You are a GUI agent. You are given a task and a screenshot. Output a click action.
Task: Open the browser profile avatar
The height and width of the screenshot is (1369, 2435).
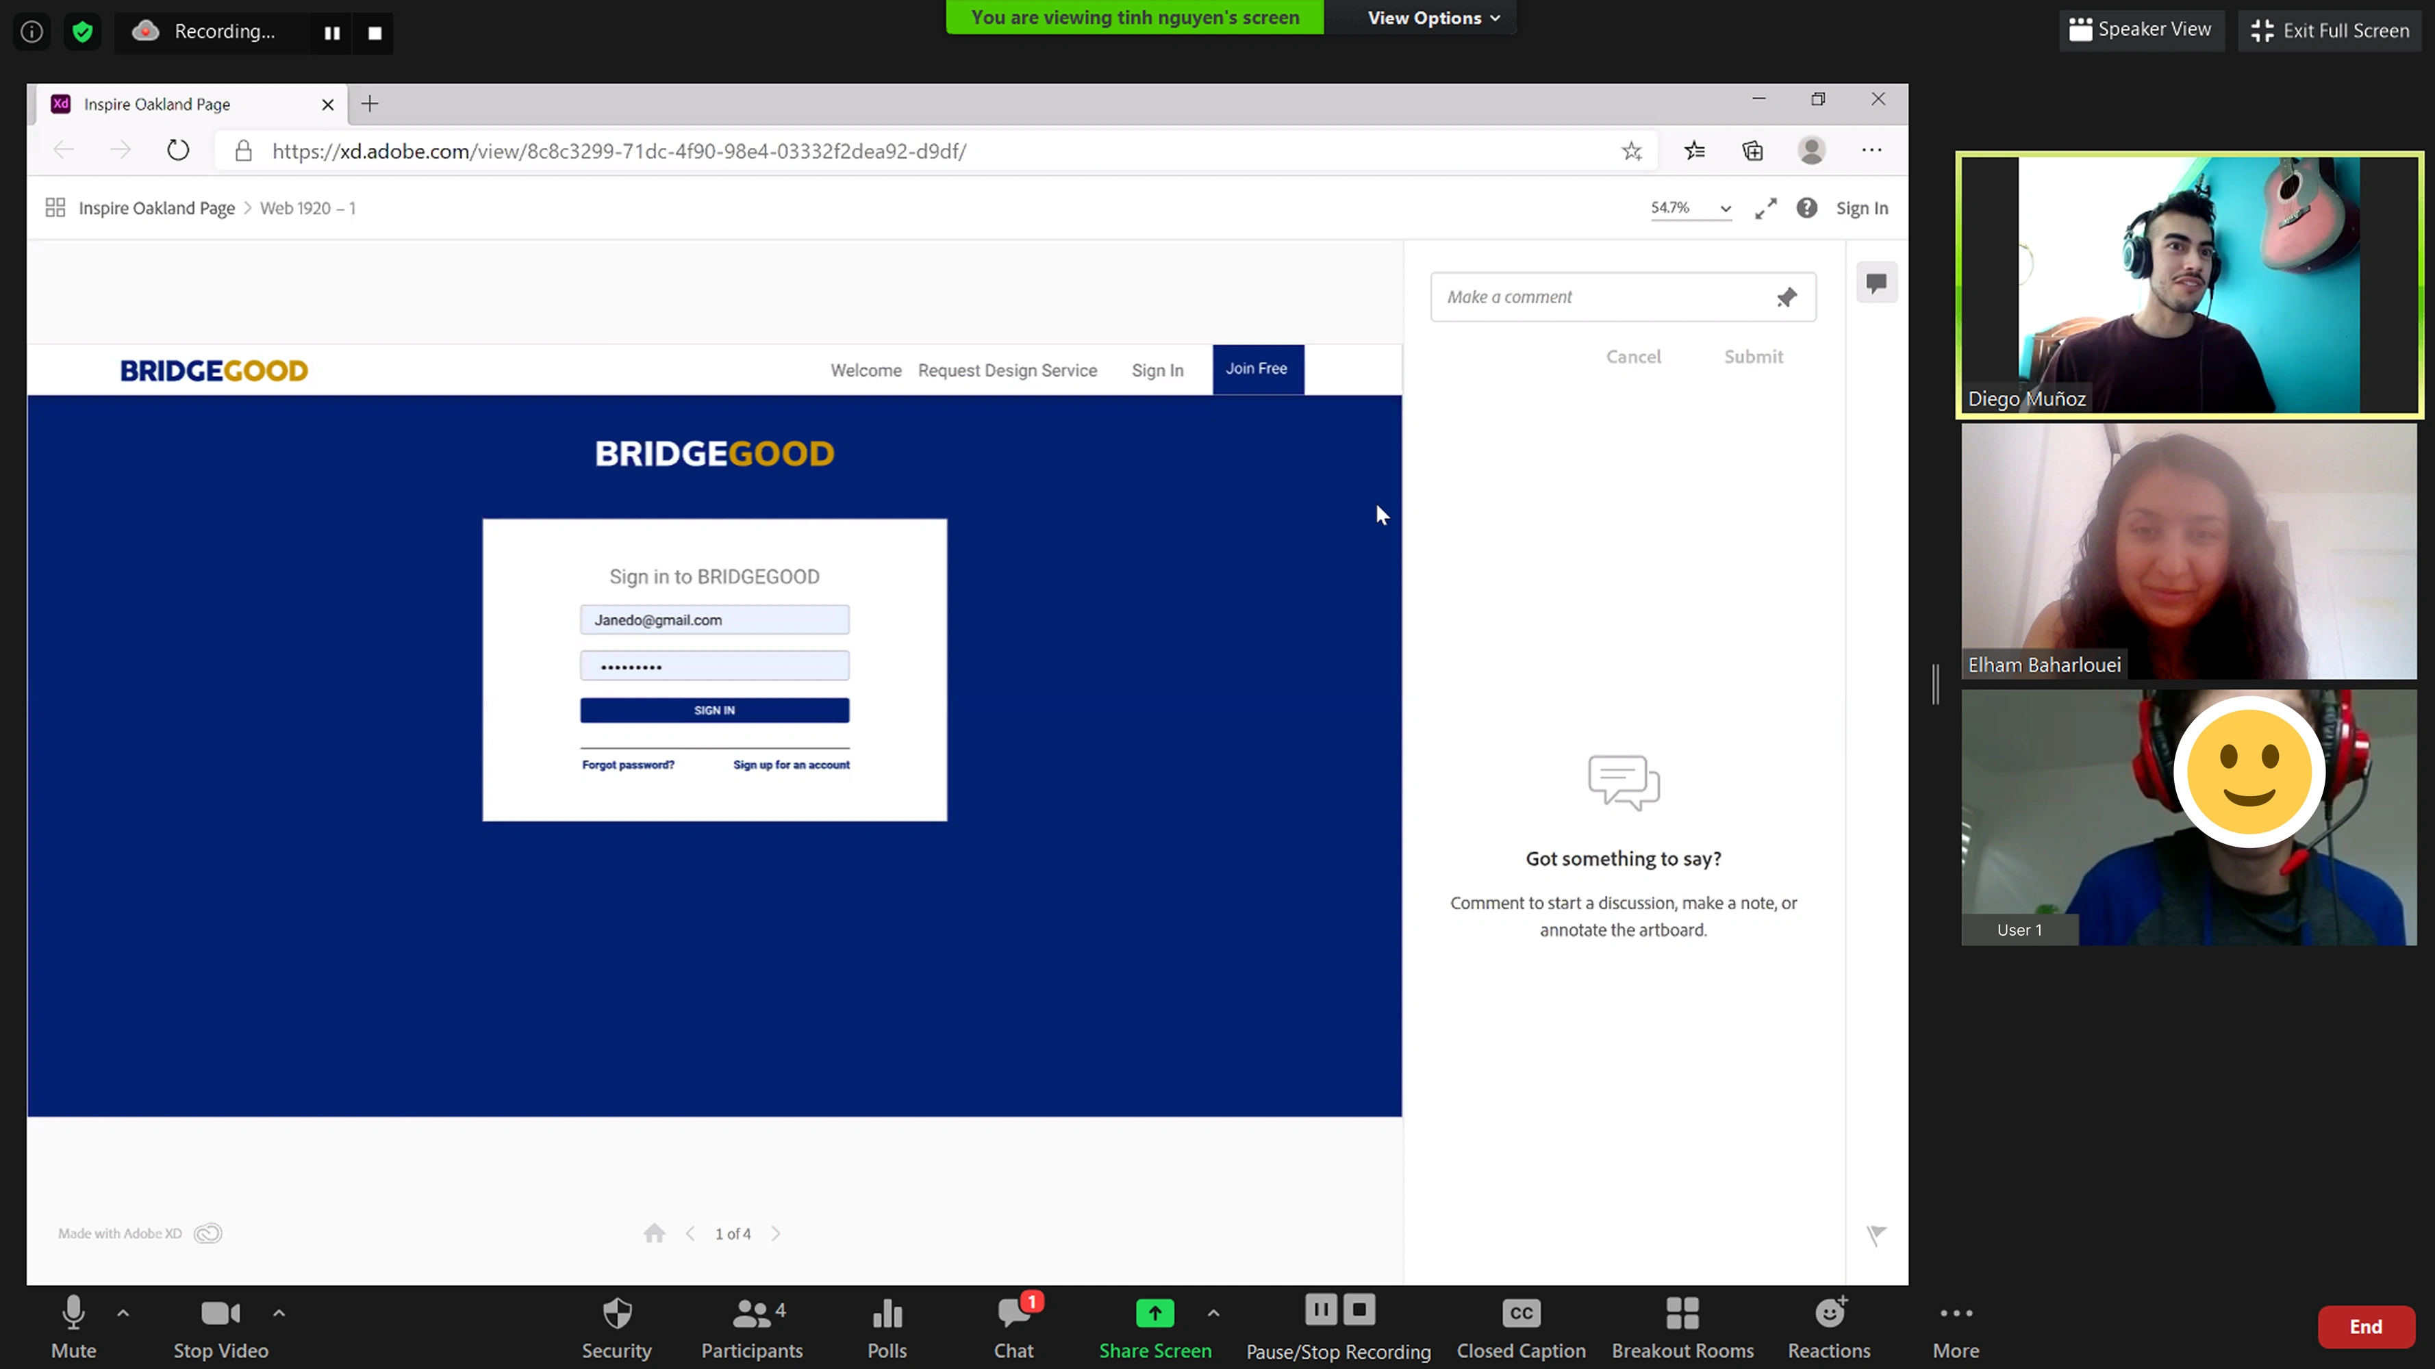(1811, 150)
